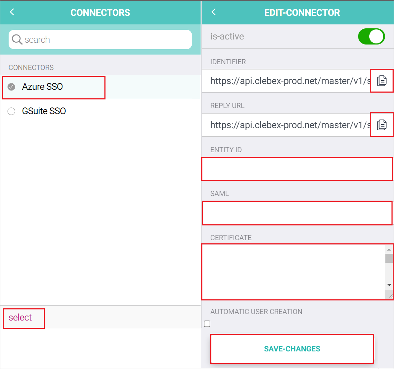Enable the AUTOMATIC USER CREATION checkbox

[207, 323]
